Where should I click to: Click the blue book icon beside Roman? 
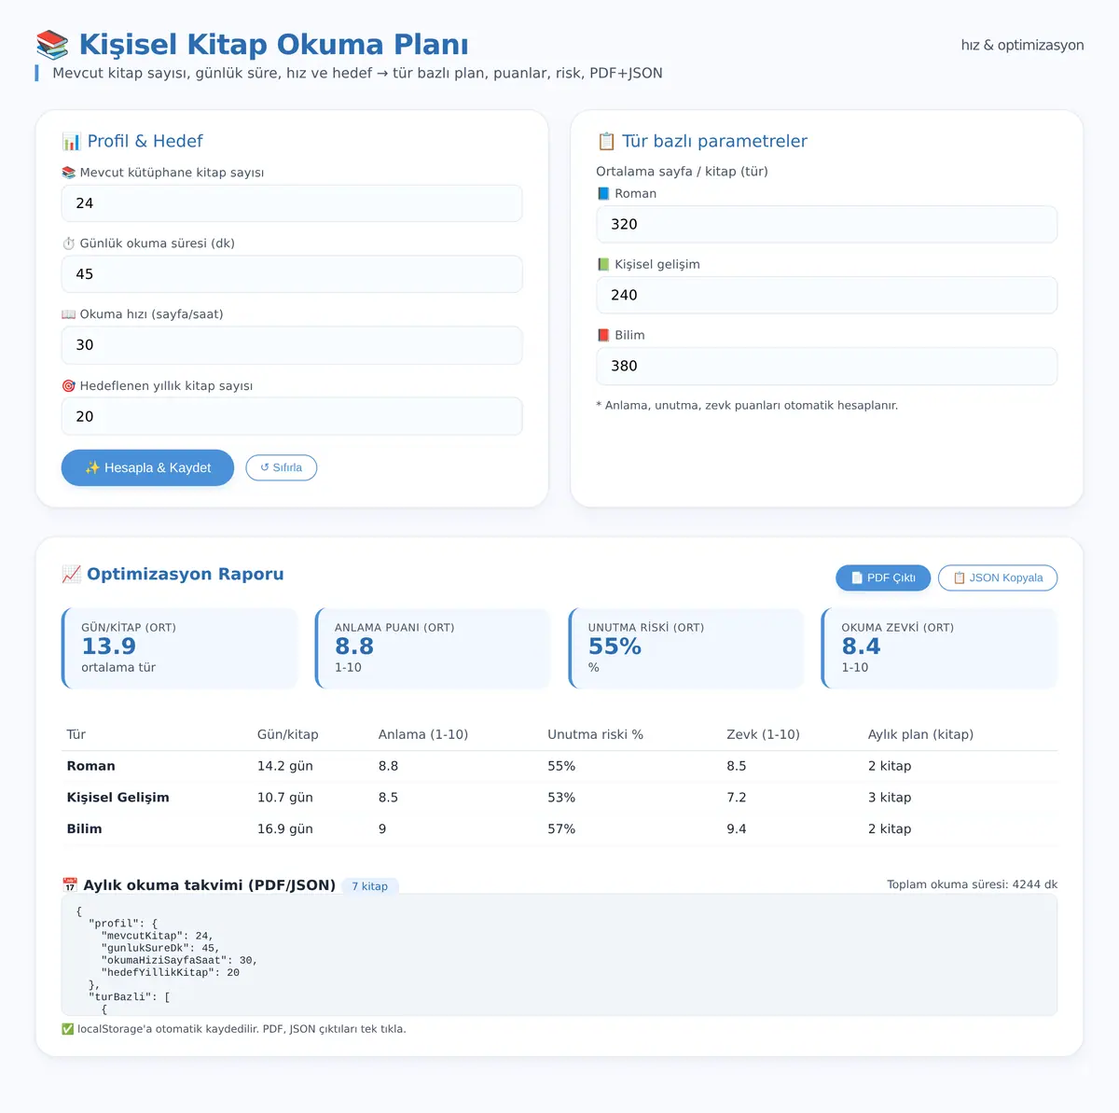coord(603,194)
